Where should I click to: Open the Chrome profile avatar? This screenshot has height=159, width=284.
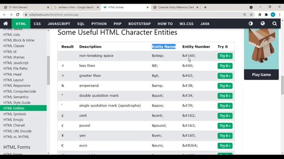click(x=273, y=15)
